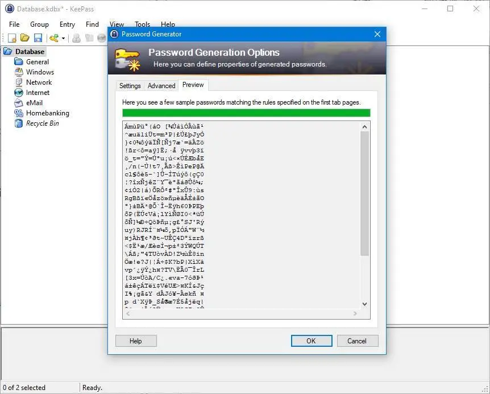This screenshot has width=490, height=394.
Task: Click the vertical scrollbar up arrow
Action: click(365, 127)
